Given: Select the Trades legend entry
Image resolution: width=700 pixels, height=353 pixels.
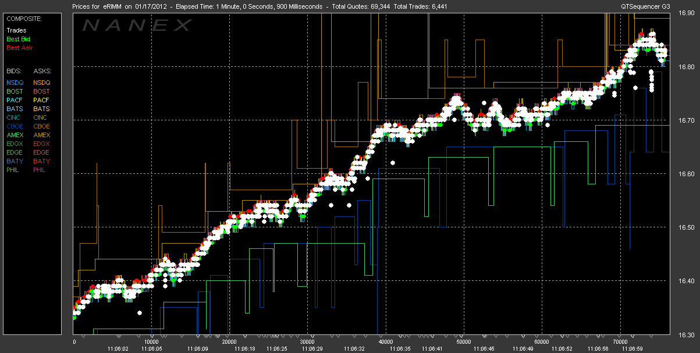Looking at the screenshot, I should click(16, 30).
